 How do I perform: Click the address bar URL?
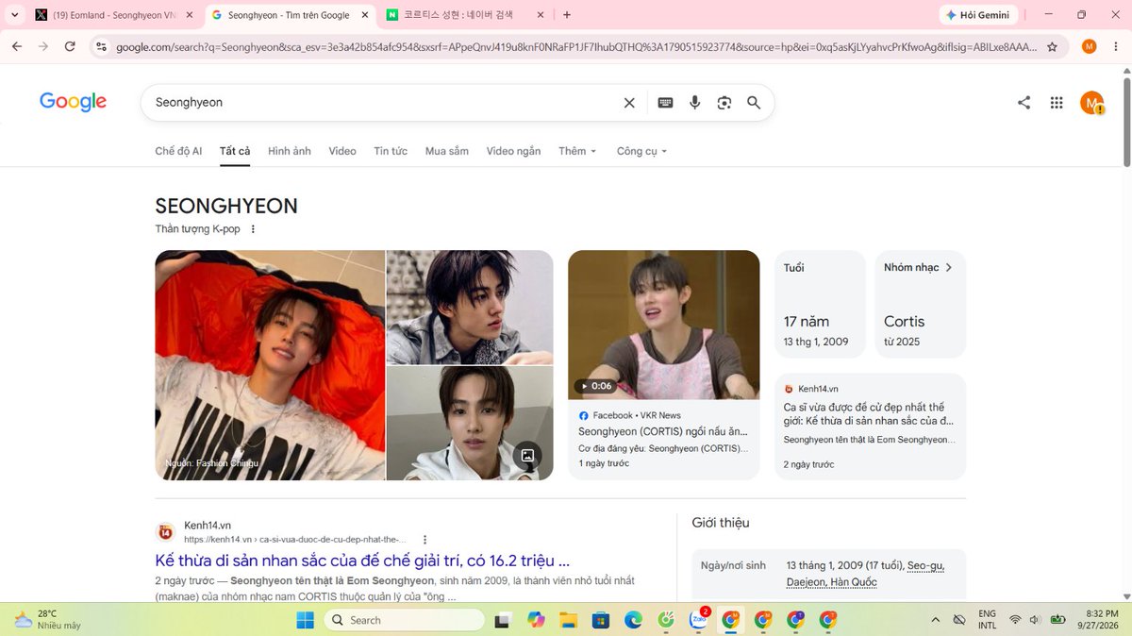click(x=575, y=46)
